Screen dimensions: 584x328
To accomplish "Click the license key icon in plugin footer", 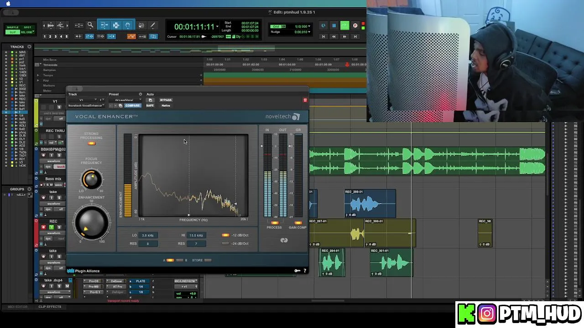I will pyautogui.click(x=297, y=271).
